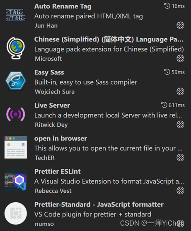
Task: Click the Easy Sass hexagon logo
Action: [16, 81]
